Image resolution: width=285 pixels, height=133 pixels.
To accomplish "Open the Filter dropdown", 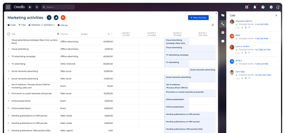I will [x=22, y=25].
